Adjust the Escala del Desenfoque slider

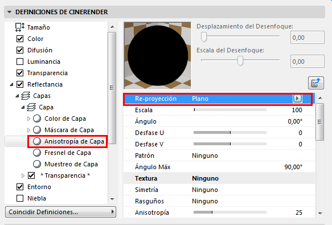(240, 61)
